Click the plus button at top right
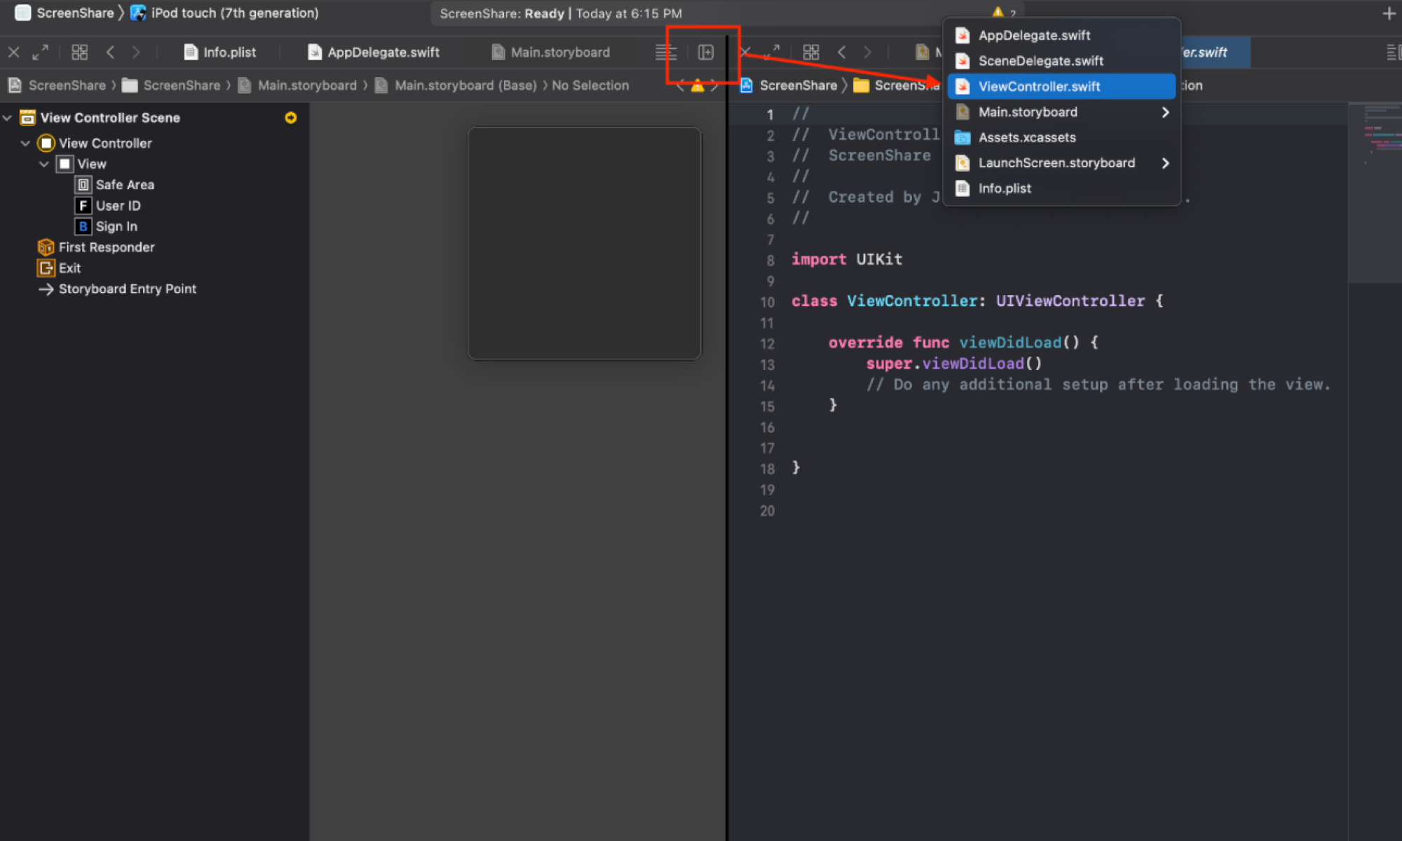The width and height of the screenshot is (1402, 841). coord(1389,13)
